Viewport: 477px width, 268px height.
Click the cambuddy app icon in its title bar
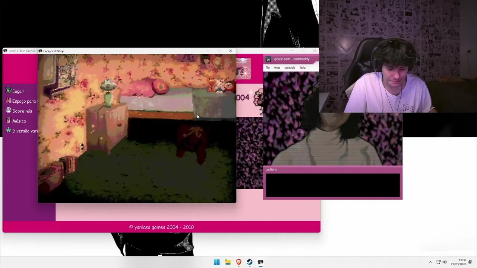268,59
